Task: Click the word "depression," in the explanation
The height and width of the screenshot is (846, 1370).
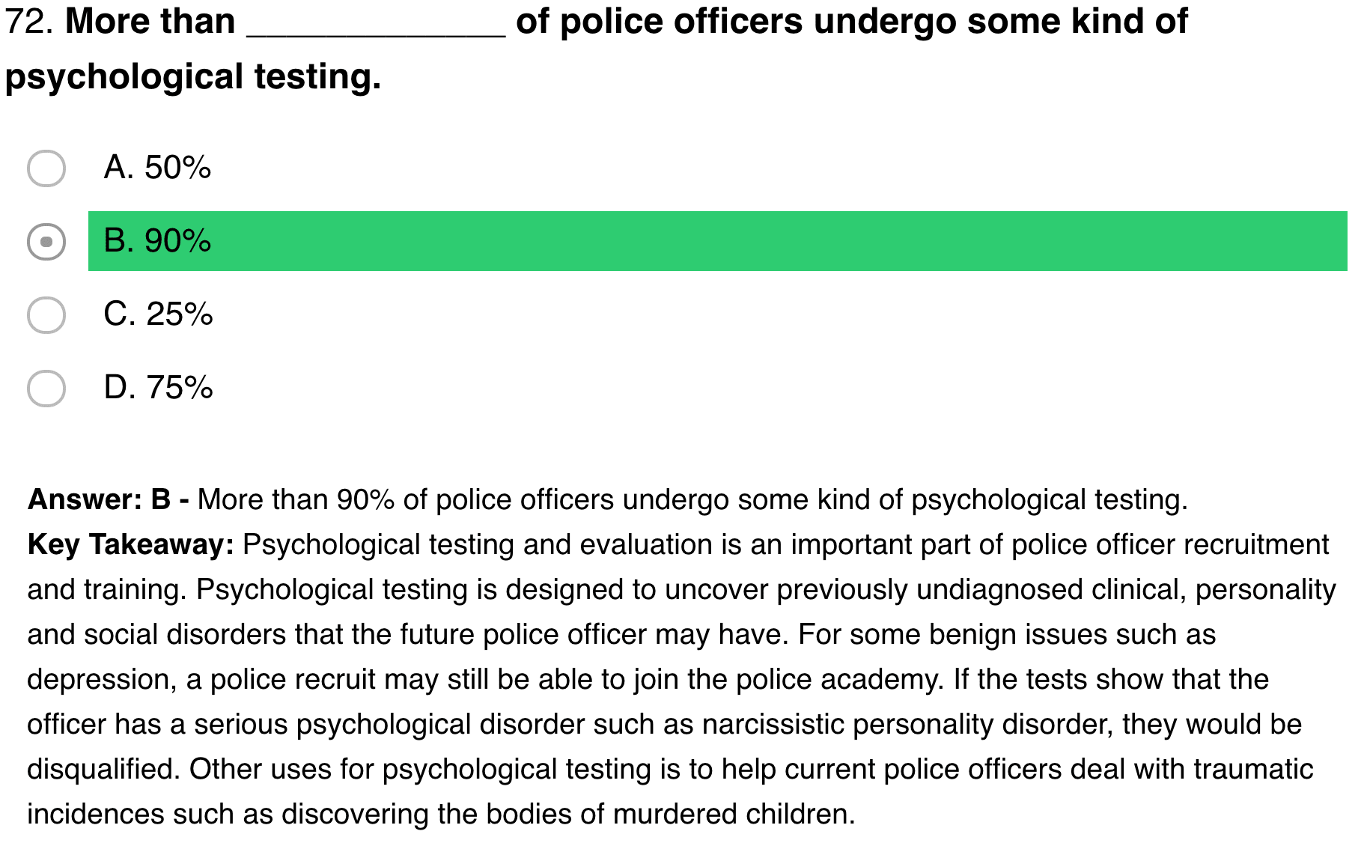Action: click(102, 679)
